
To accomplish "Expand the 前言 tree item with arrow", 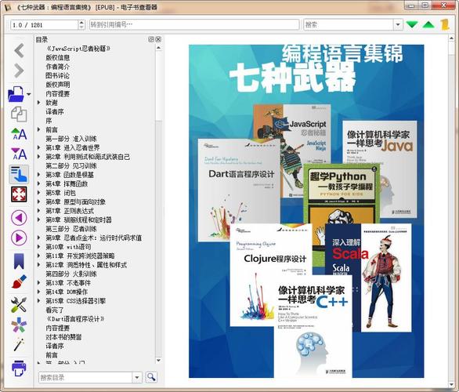I will tap(39, 129).
